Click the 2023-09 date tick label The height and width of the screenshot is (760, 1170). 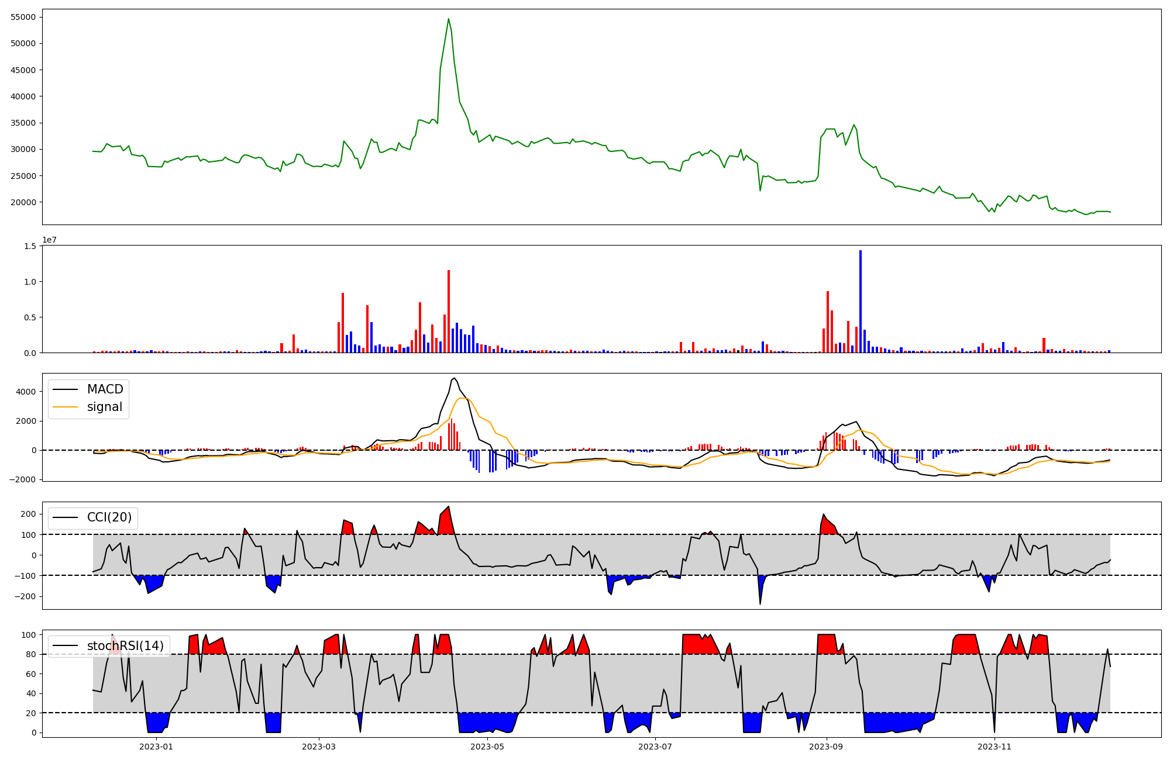827,747
